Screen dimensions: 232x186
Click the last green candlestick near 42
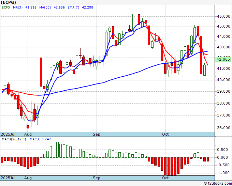click(x=208, y=59)
